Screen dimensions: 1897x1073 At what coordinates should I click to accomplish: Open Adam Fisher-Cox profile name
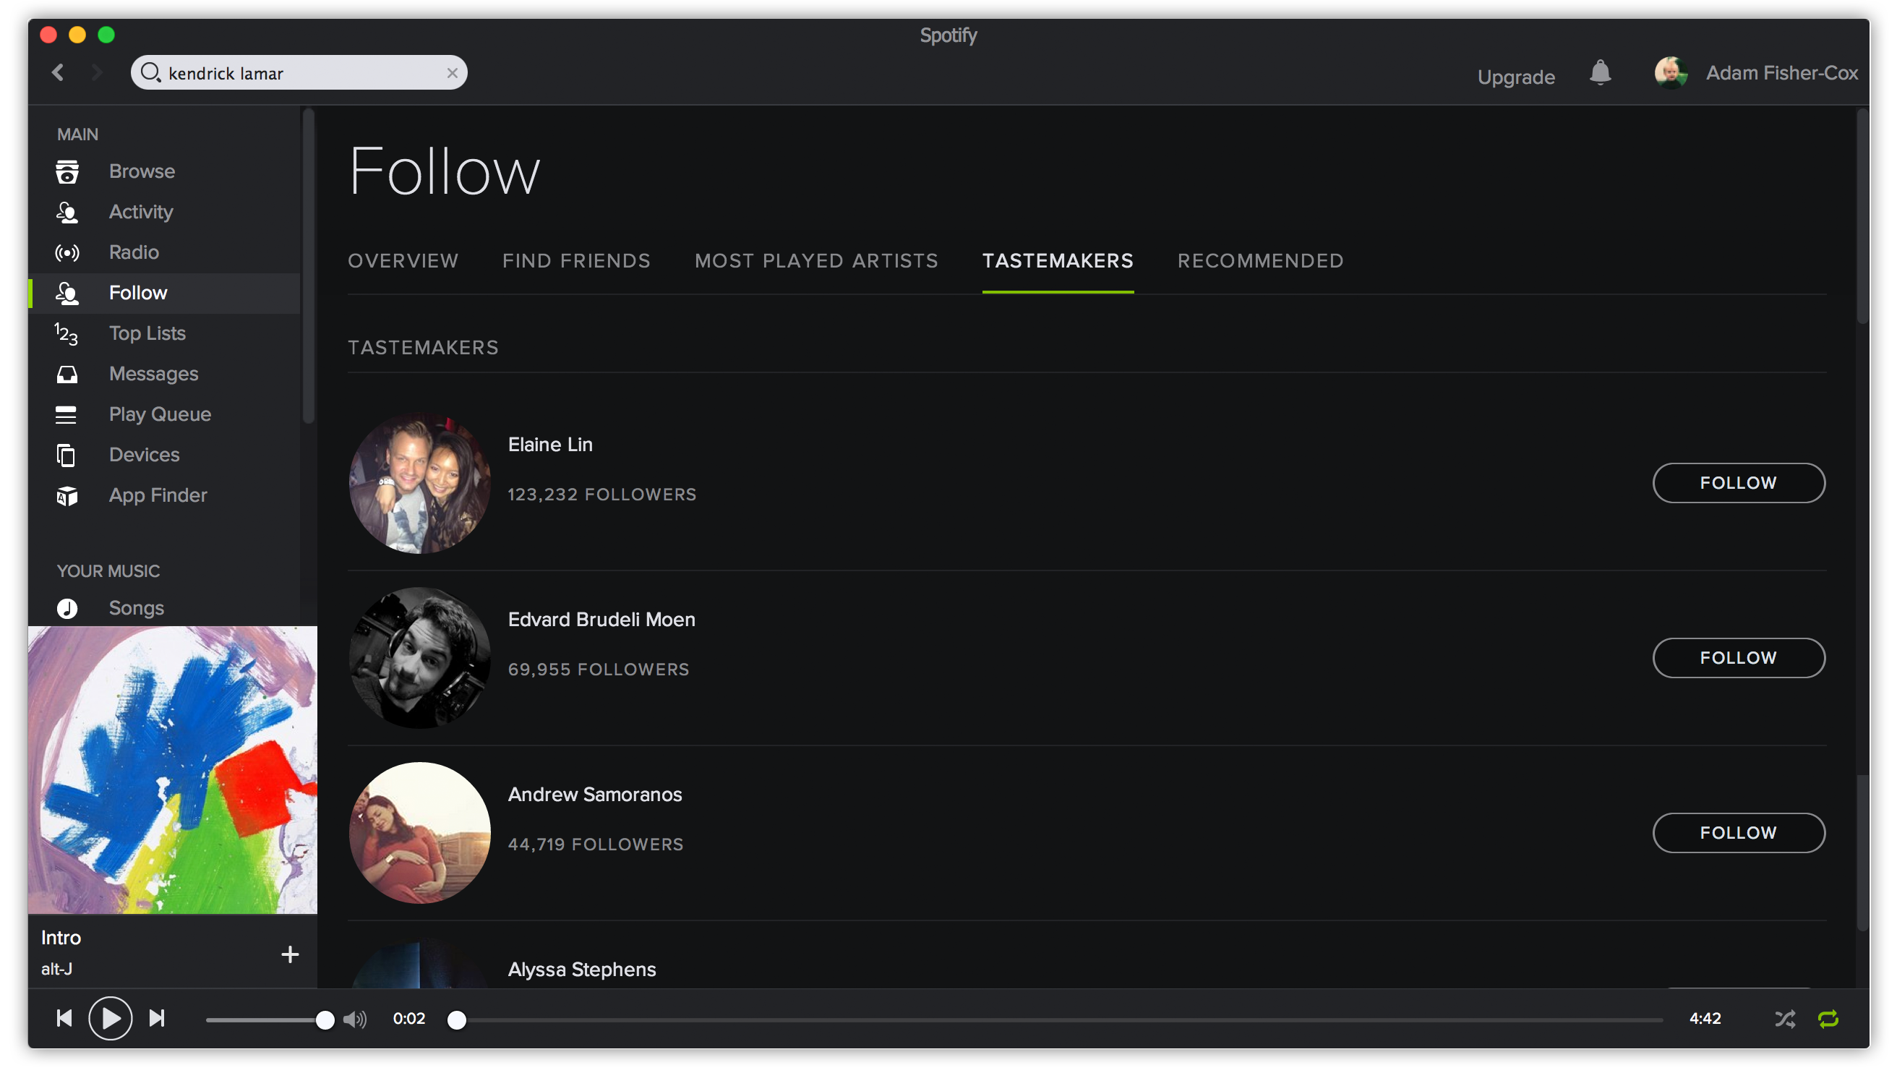pyautogui.click(x=1782, y=73)
